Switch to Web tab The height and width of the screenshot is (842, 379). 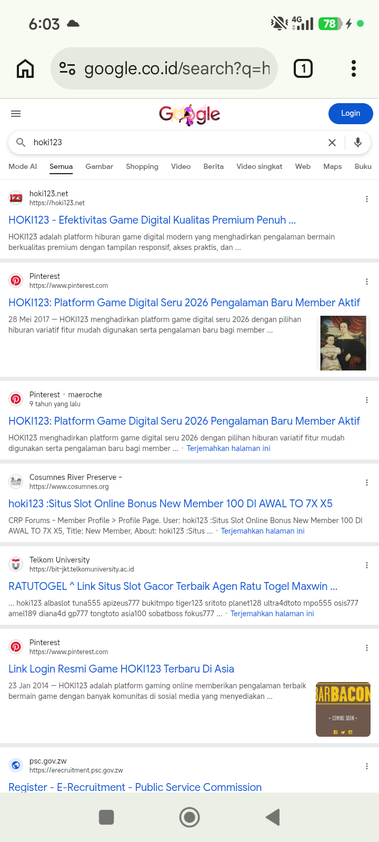303,166
